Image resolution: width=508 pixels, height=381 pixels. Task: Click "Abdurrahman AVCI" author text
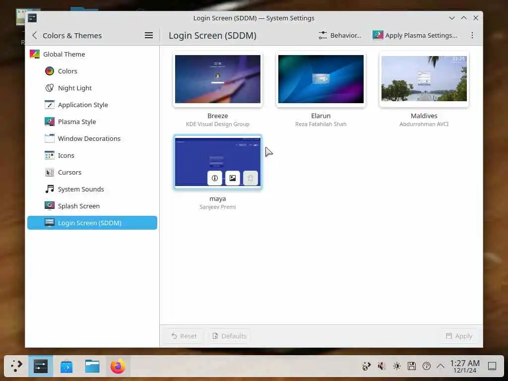click(424, 124)
